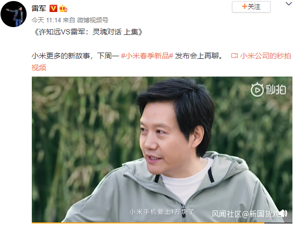Open the 今天 11:14 timestamp link

pos(46,20)
